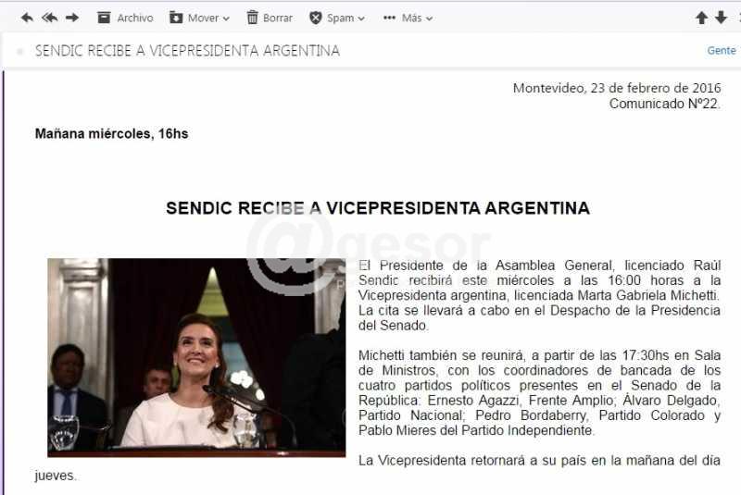Click the Reply arrow icon
The height and width of the screenshot is (495, 741).
27,18
